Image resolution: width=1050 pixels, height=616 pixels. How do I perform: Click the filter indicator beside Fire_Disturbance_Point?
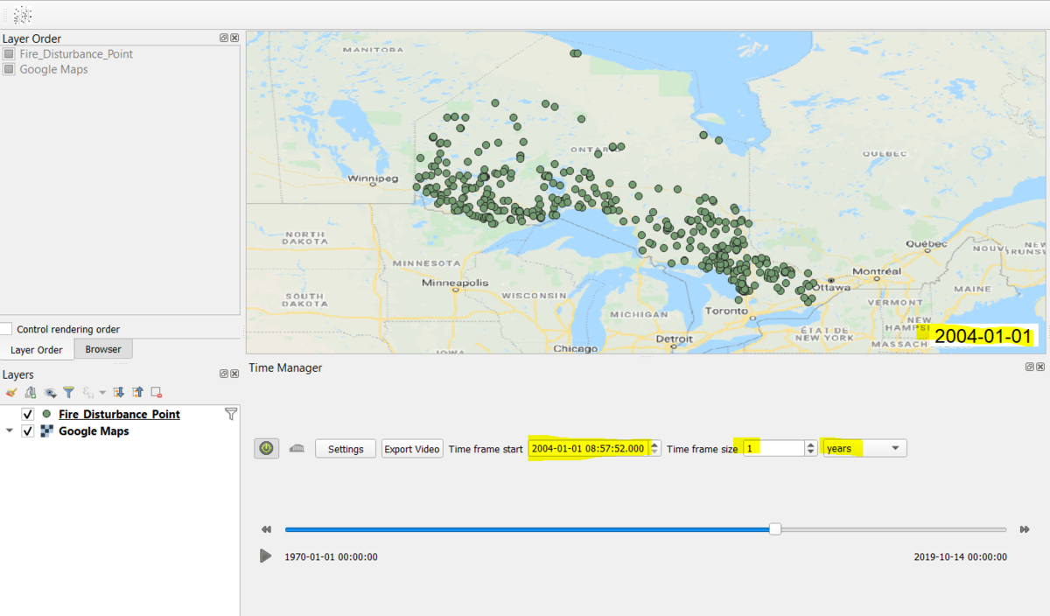[231, 414]
